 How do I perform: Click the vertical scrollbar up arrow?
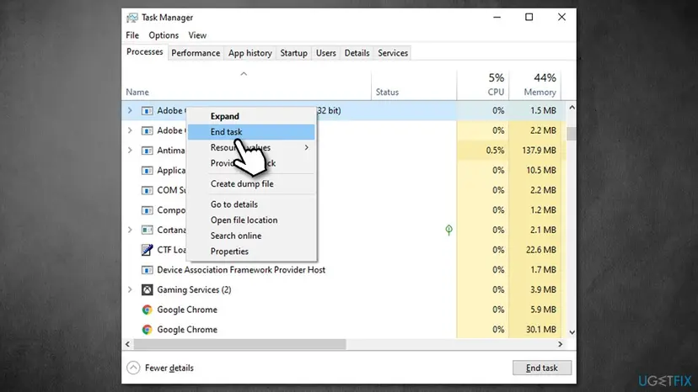(572, 108)
